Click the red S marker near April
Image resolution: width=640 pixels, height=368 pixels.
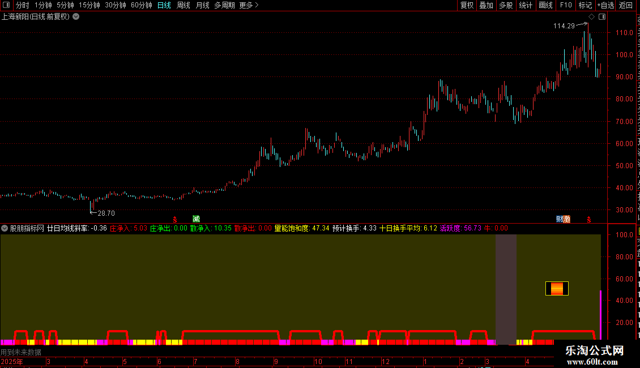[x=589, y=220]
